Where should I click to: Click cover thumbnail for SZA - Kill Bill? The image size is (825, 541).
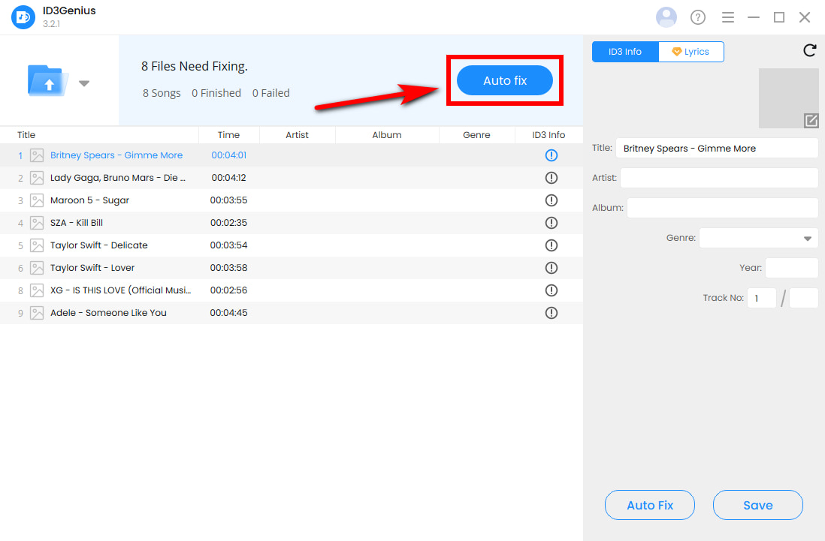[37, 223]
